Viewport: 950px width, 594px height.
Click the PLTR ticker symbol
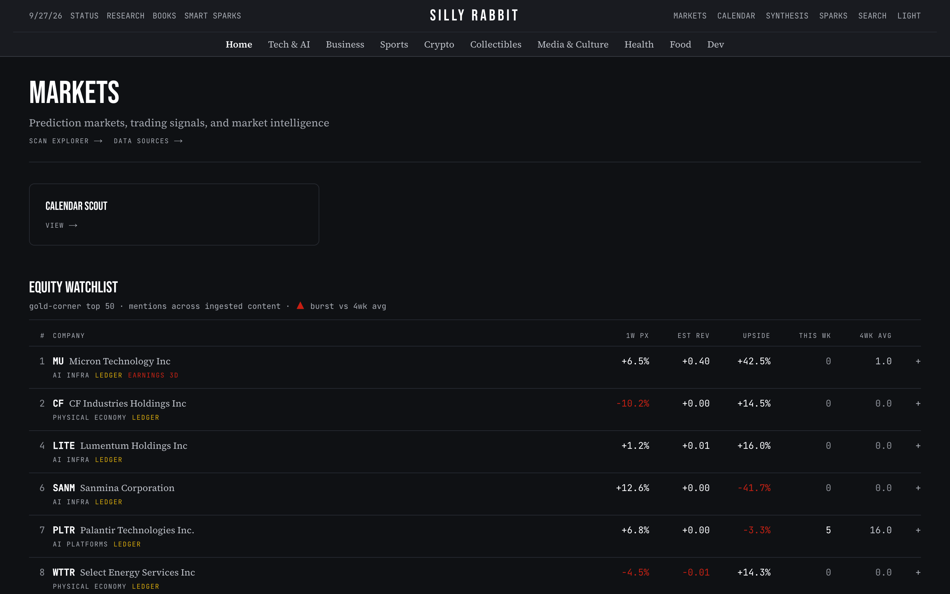[x=64, y=530]
